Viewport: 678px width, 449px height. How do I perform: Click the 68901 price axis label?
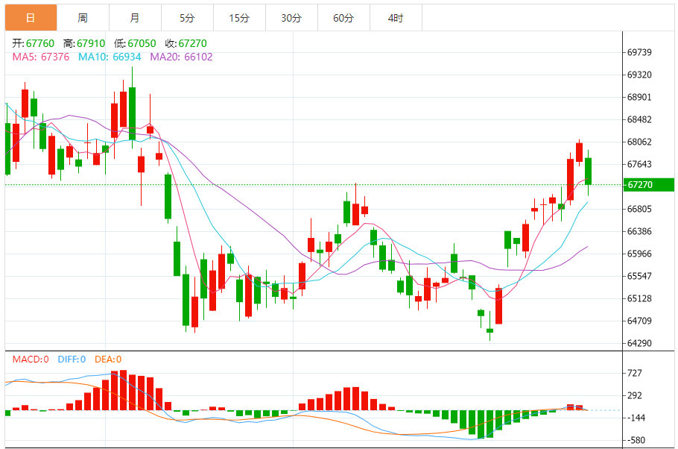point(639,97)
